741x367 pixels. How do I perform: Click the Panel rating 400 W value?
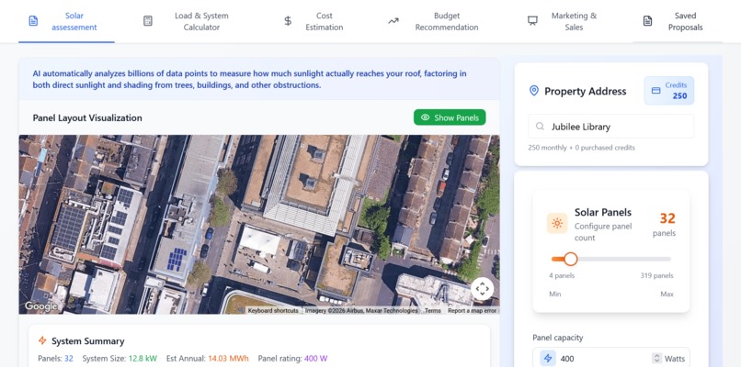coord(315,359)
